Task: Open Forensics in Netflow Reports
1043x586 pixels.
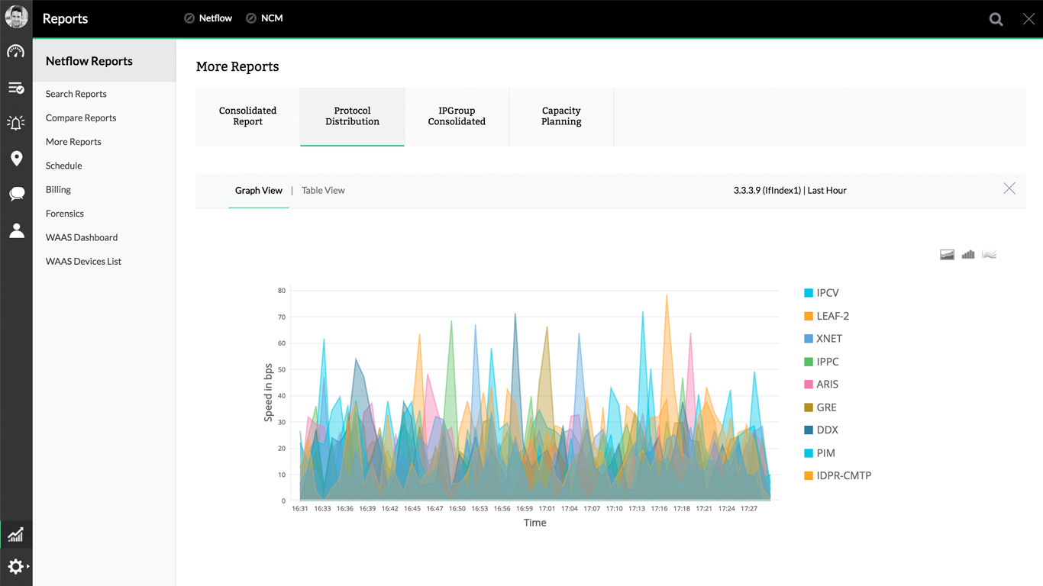Action: tap(65, 214)
